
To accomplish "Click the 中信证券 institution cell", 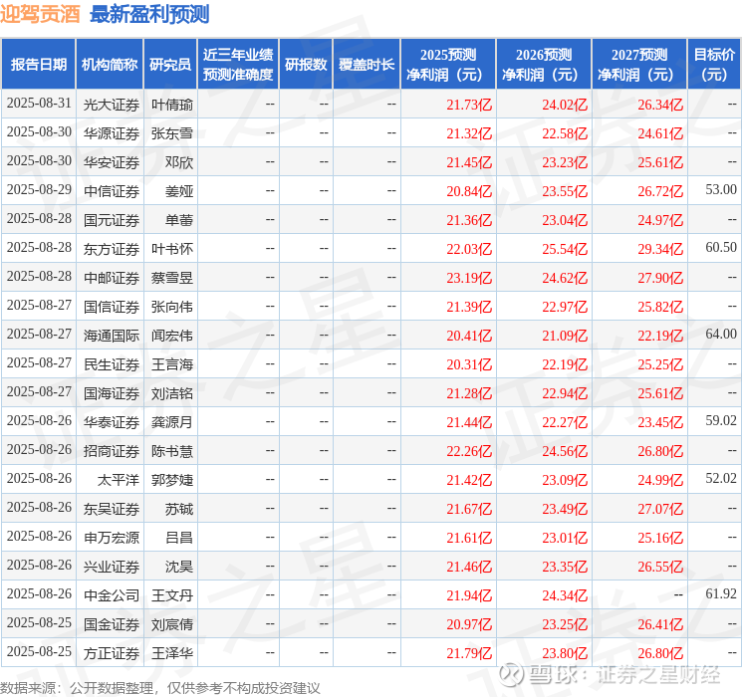I will [x=112, y=191].
